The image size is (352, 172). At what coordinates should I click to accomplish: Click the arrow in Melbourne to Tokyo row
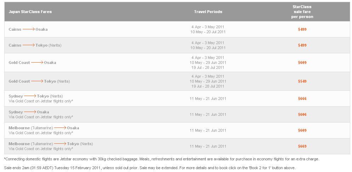60,143
